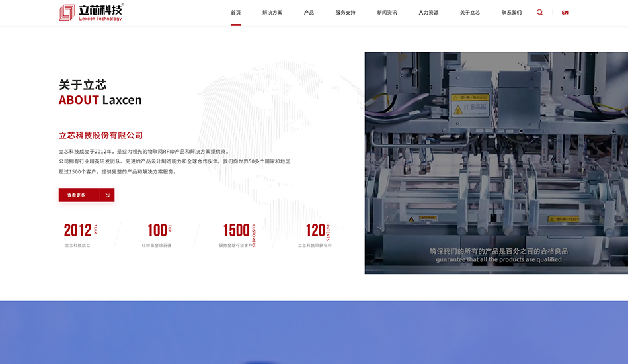628x364 pixels.
Task: Click the paragraph starting 立芯科技成立于2012年
Action: pyautogui.click(x=175, y=161)
